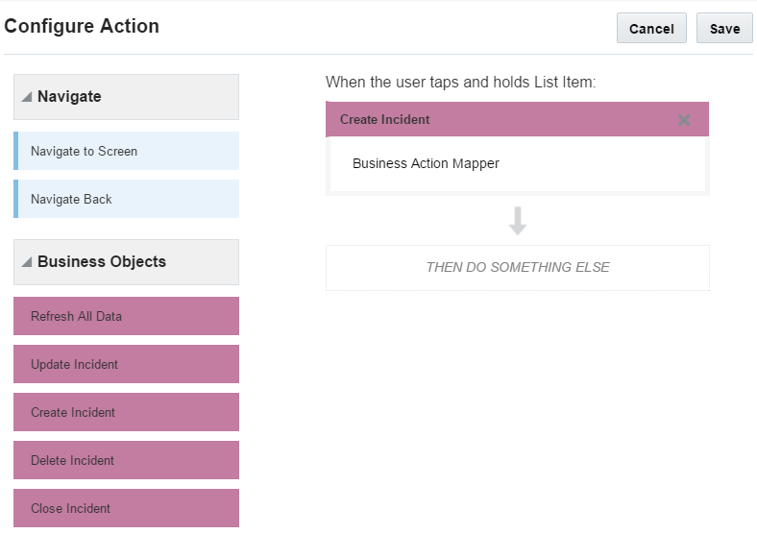The width and height of the screenshot is (757, 534).
Task: Choose the Delete Incident action
Action: pos(126,460)
